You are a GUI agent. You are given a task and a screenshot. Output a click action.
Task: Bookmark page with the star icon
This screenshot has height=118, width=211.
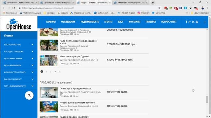(x=159, y=8)
